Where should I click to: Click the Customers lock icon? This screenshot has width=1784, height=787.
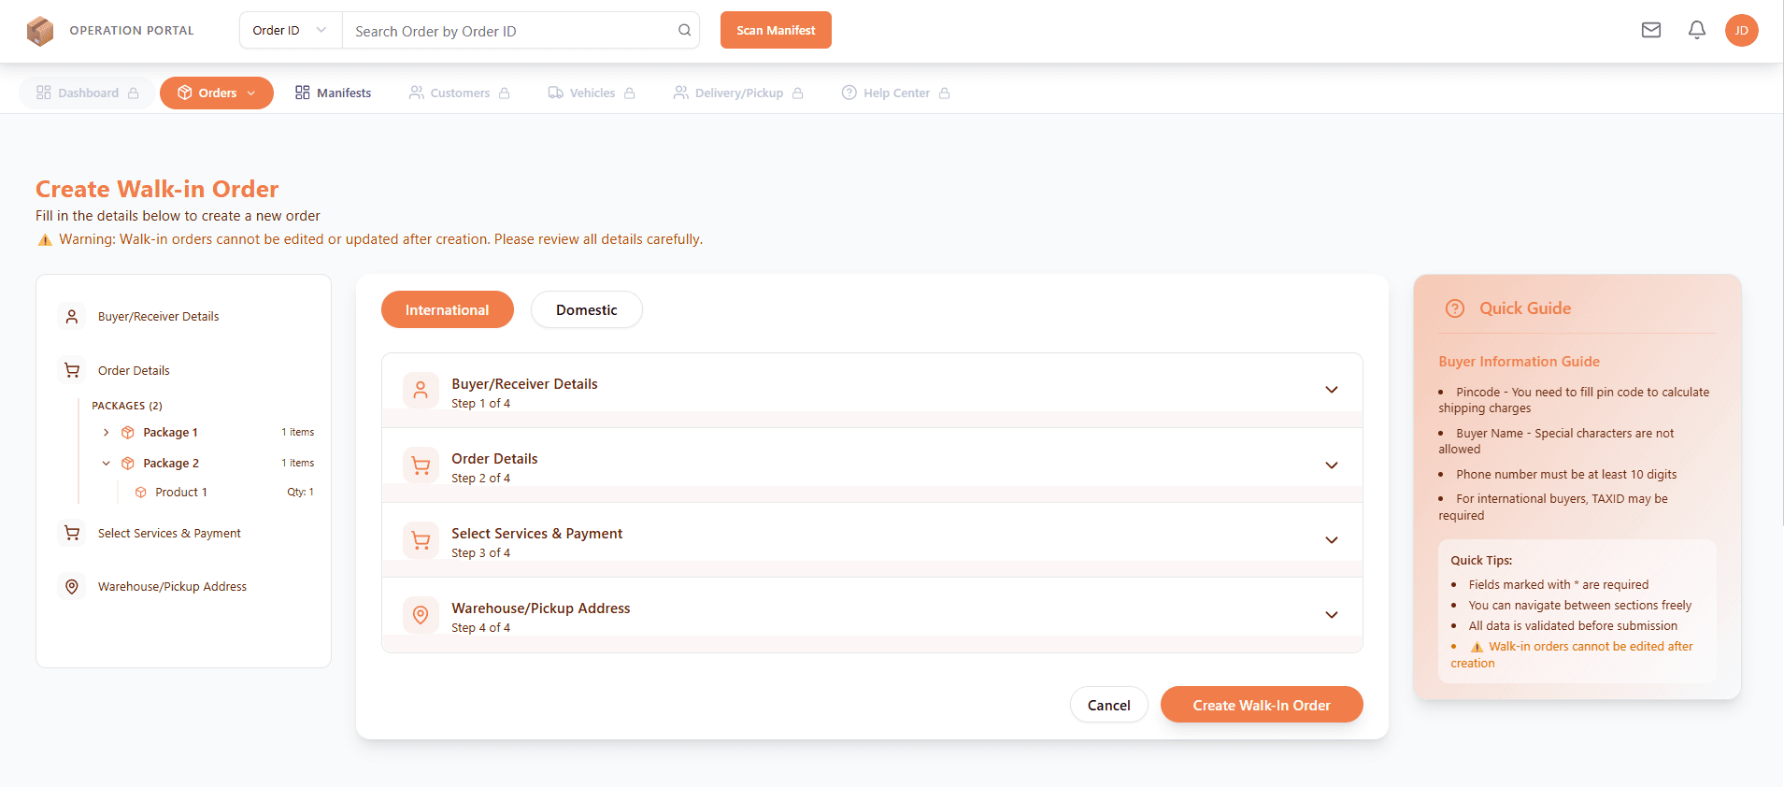505,93
